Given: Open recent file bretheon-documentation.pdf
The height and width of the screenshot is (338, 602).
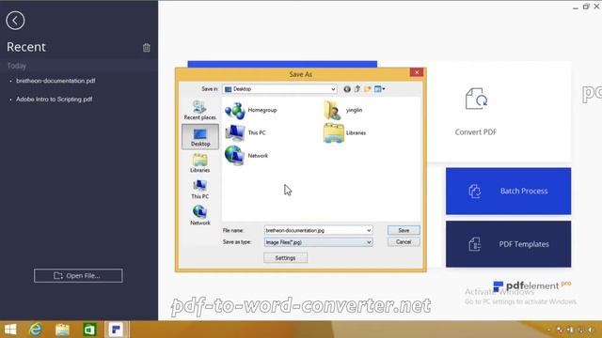Looking at the screenshot, I should point(55,81).
